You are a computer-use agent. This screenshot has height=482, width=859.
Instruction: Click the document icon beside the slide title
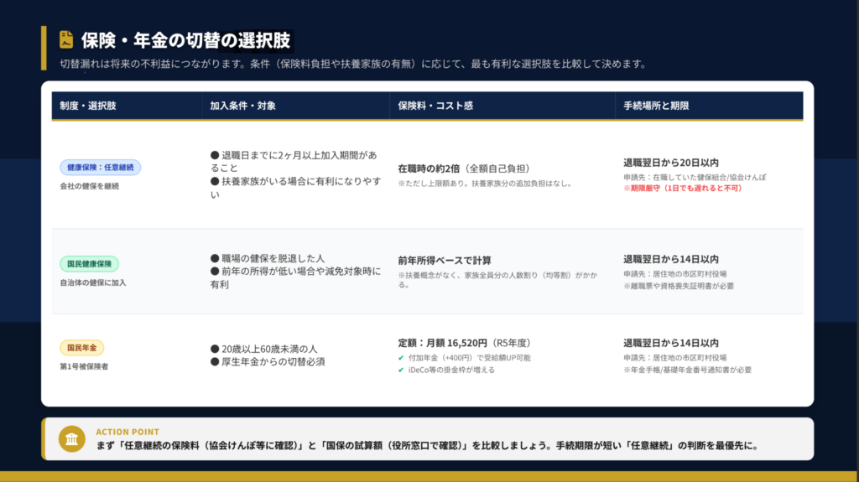click(x=65, y=39)
